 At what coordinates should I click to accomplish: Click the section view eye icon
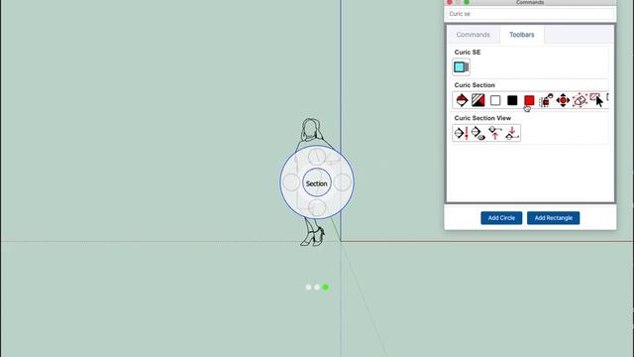(x=477, y=133)
